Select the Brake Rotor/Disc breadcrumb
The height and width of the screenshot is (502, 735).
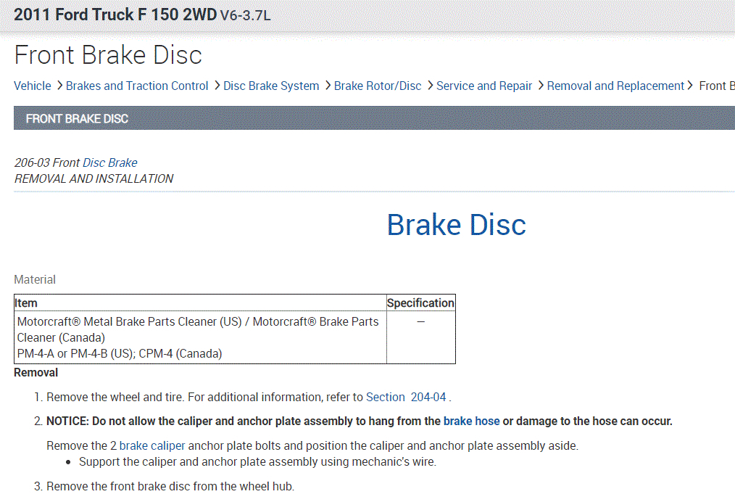coord(378,86)
